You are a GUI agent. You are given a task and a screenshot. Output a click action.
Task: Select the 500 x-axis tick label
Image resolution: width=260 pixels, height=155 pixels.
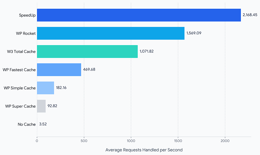coord(84,141)
